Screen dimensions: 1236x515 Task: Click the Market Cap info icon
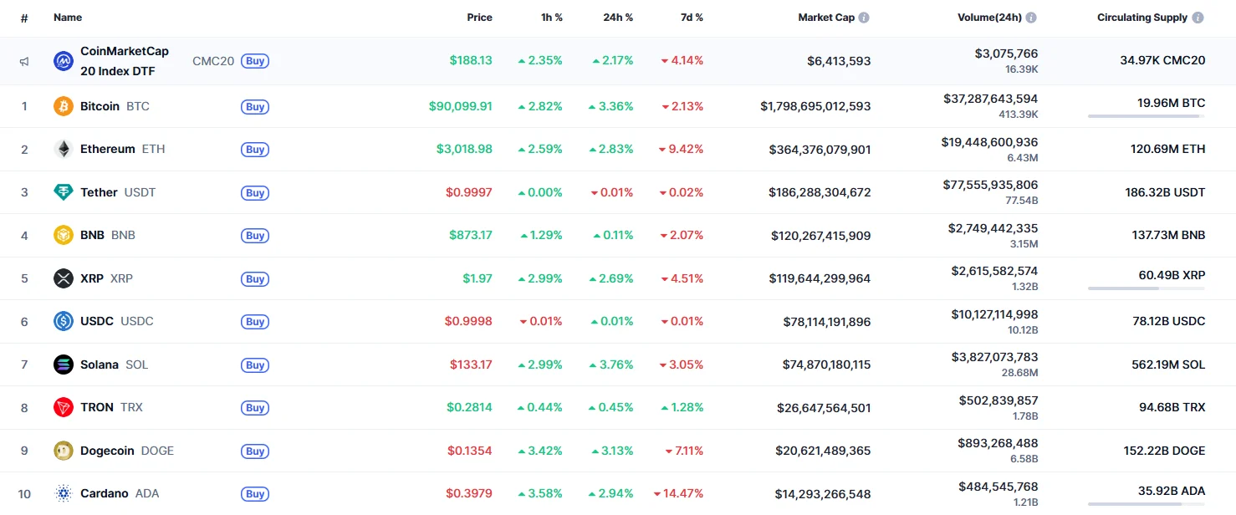coord(864,18)
